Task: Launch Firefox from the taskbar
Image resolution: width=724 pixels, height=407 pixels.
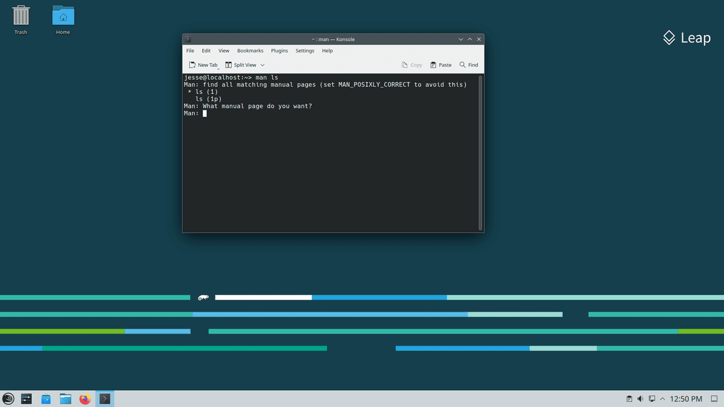Action: pyautogui.click(x=84, y=399)
